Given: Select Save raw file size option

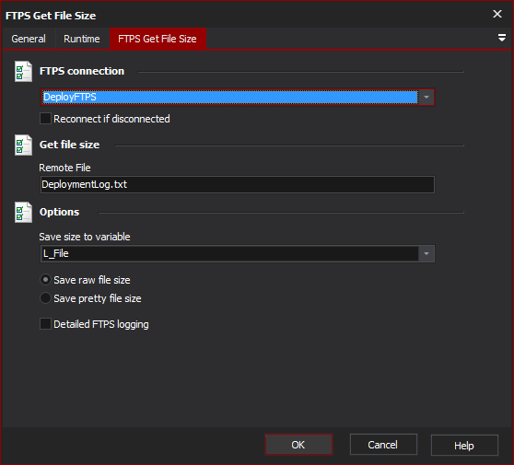Looking at the screenshot, I should pyautogui.click(x=45, y=280).
